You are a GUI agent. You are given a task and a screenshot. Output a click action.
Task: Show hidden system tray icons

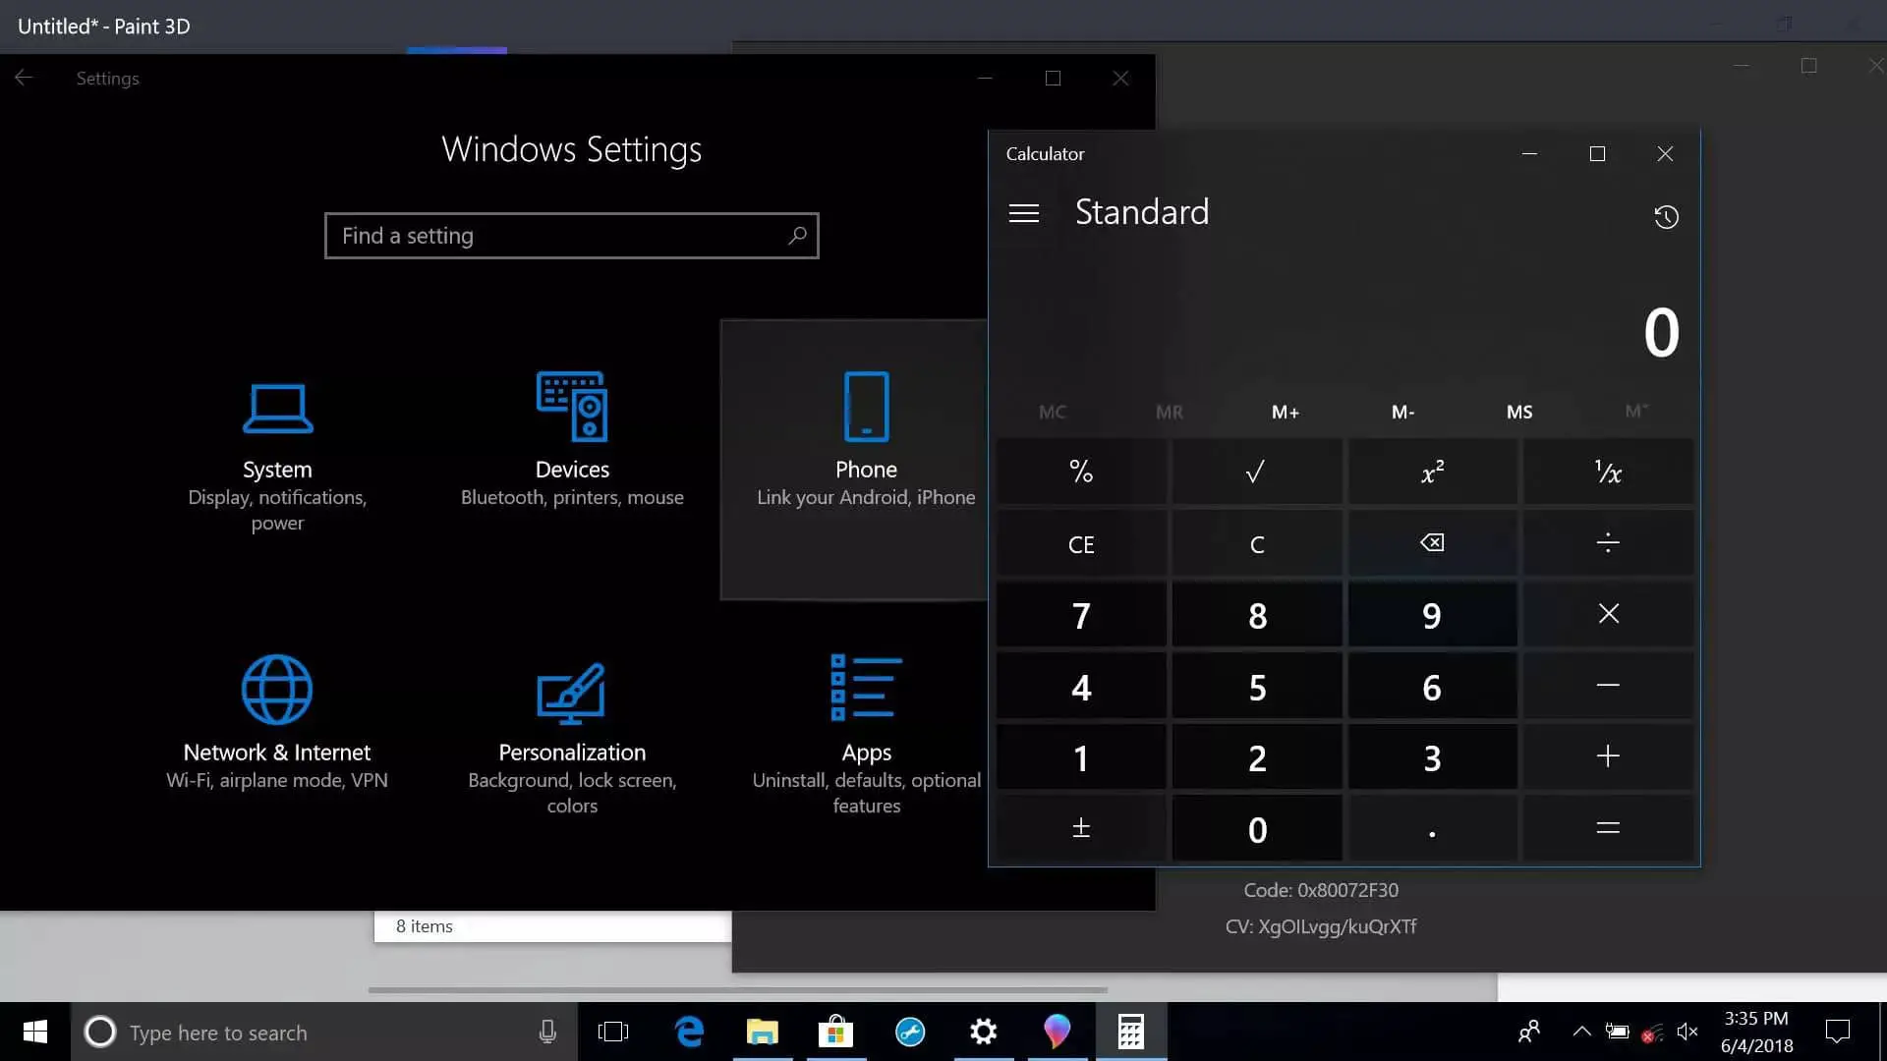pos(1581,1032)
